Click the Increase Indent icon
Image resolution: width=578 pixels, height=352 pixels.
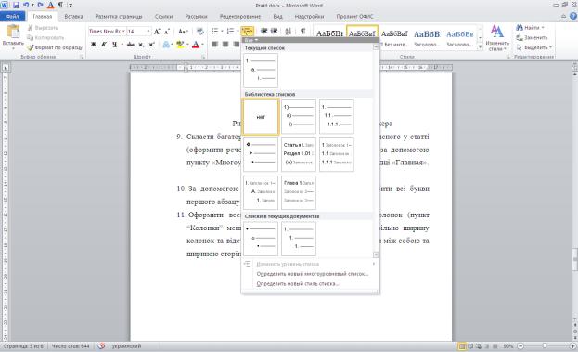275,32
